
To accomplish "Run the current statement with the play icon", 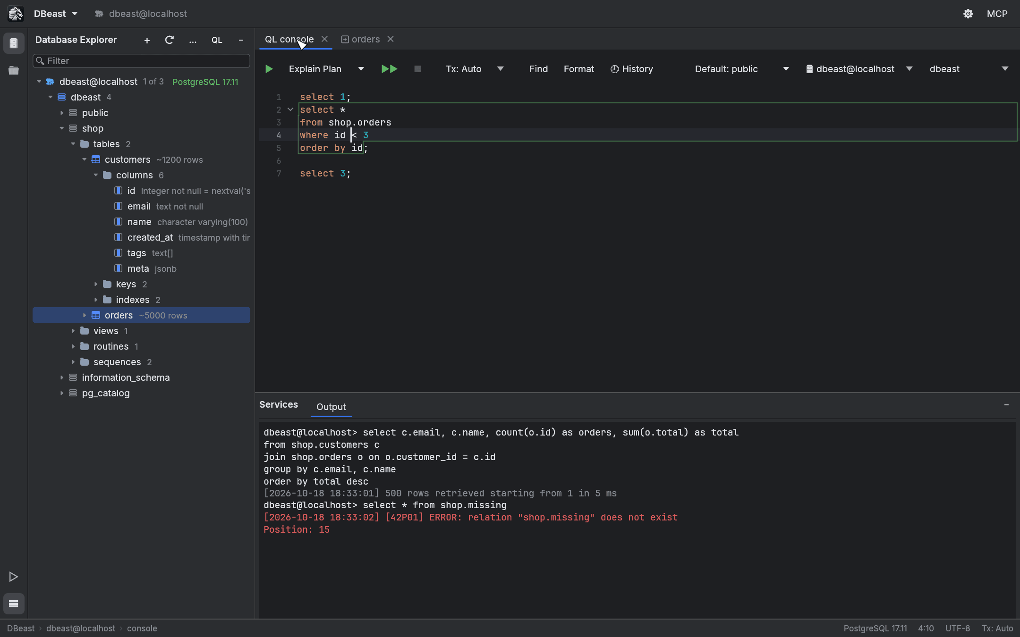I will pos(269,69).
